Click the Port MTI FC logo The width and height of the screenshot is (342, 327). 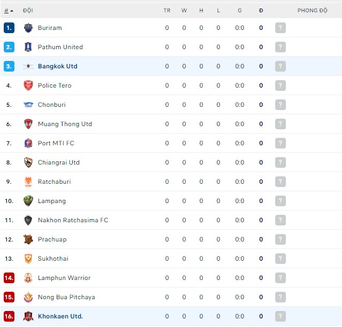(x=28, y=143)
